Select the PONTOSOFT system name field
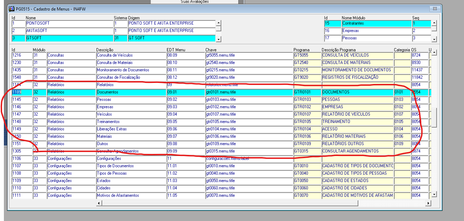The width and height of the screenshot is (464, 221). point(69,23)
